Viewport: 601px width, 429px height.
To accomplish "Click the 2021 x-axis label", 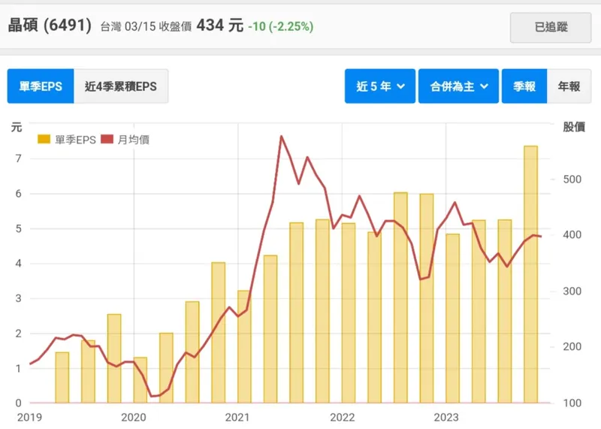I will pos(237,417).
